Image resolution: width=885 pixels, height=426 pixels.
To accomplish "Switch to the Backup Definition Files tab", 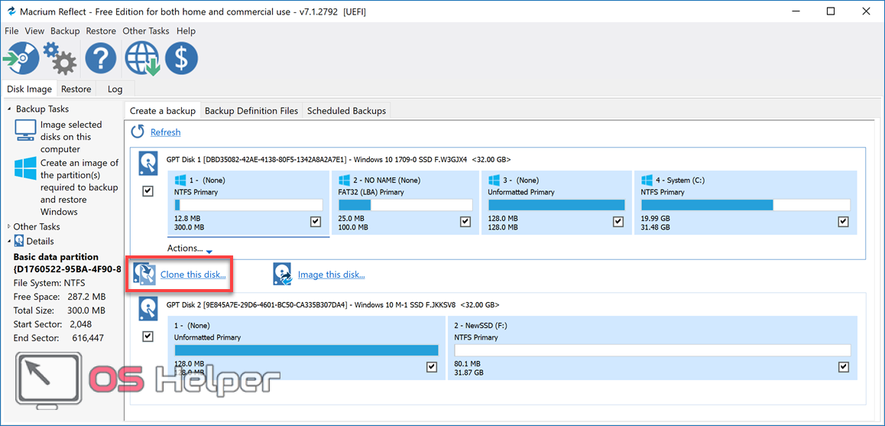I will [251, 111].
